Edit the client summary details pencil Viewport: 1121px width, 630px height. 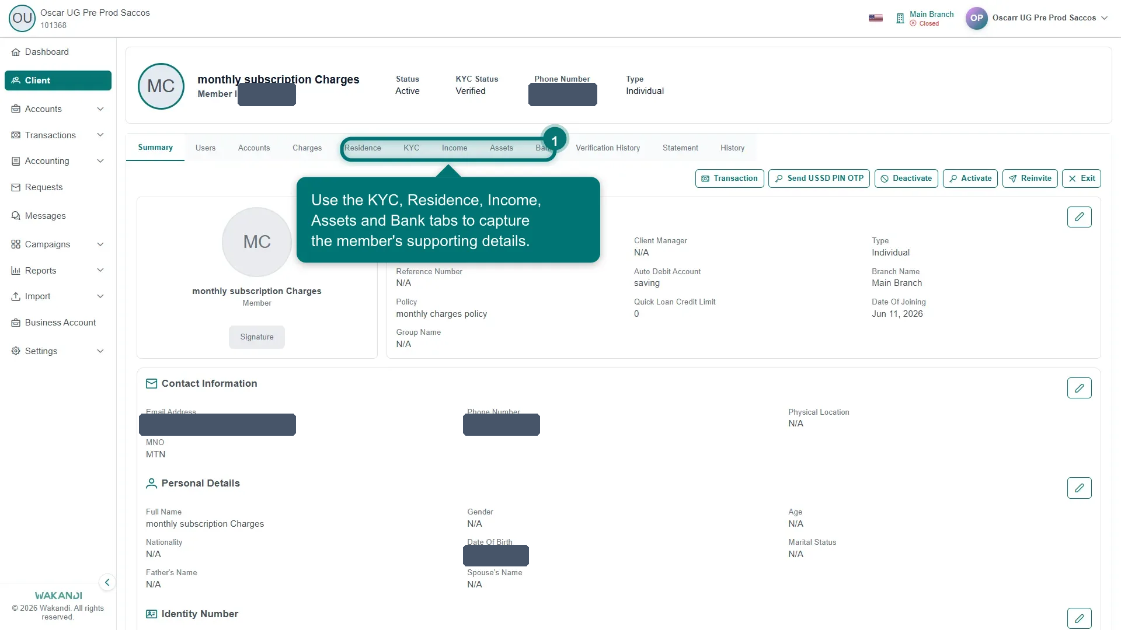tap(1079, 217)
